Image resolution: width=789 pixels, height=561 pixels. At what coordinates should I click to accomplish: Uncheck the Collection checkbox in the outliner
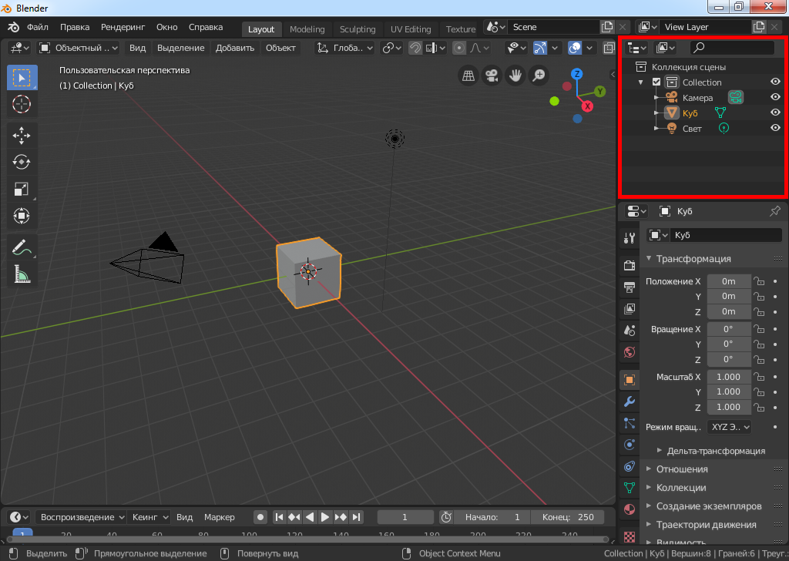tap(656, 82)
